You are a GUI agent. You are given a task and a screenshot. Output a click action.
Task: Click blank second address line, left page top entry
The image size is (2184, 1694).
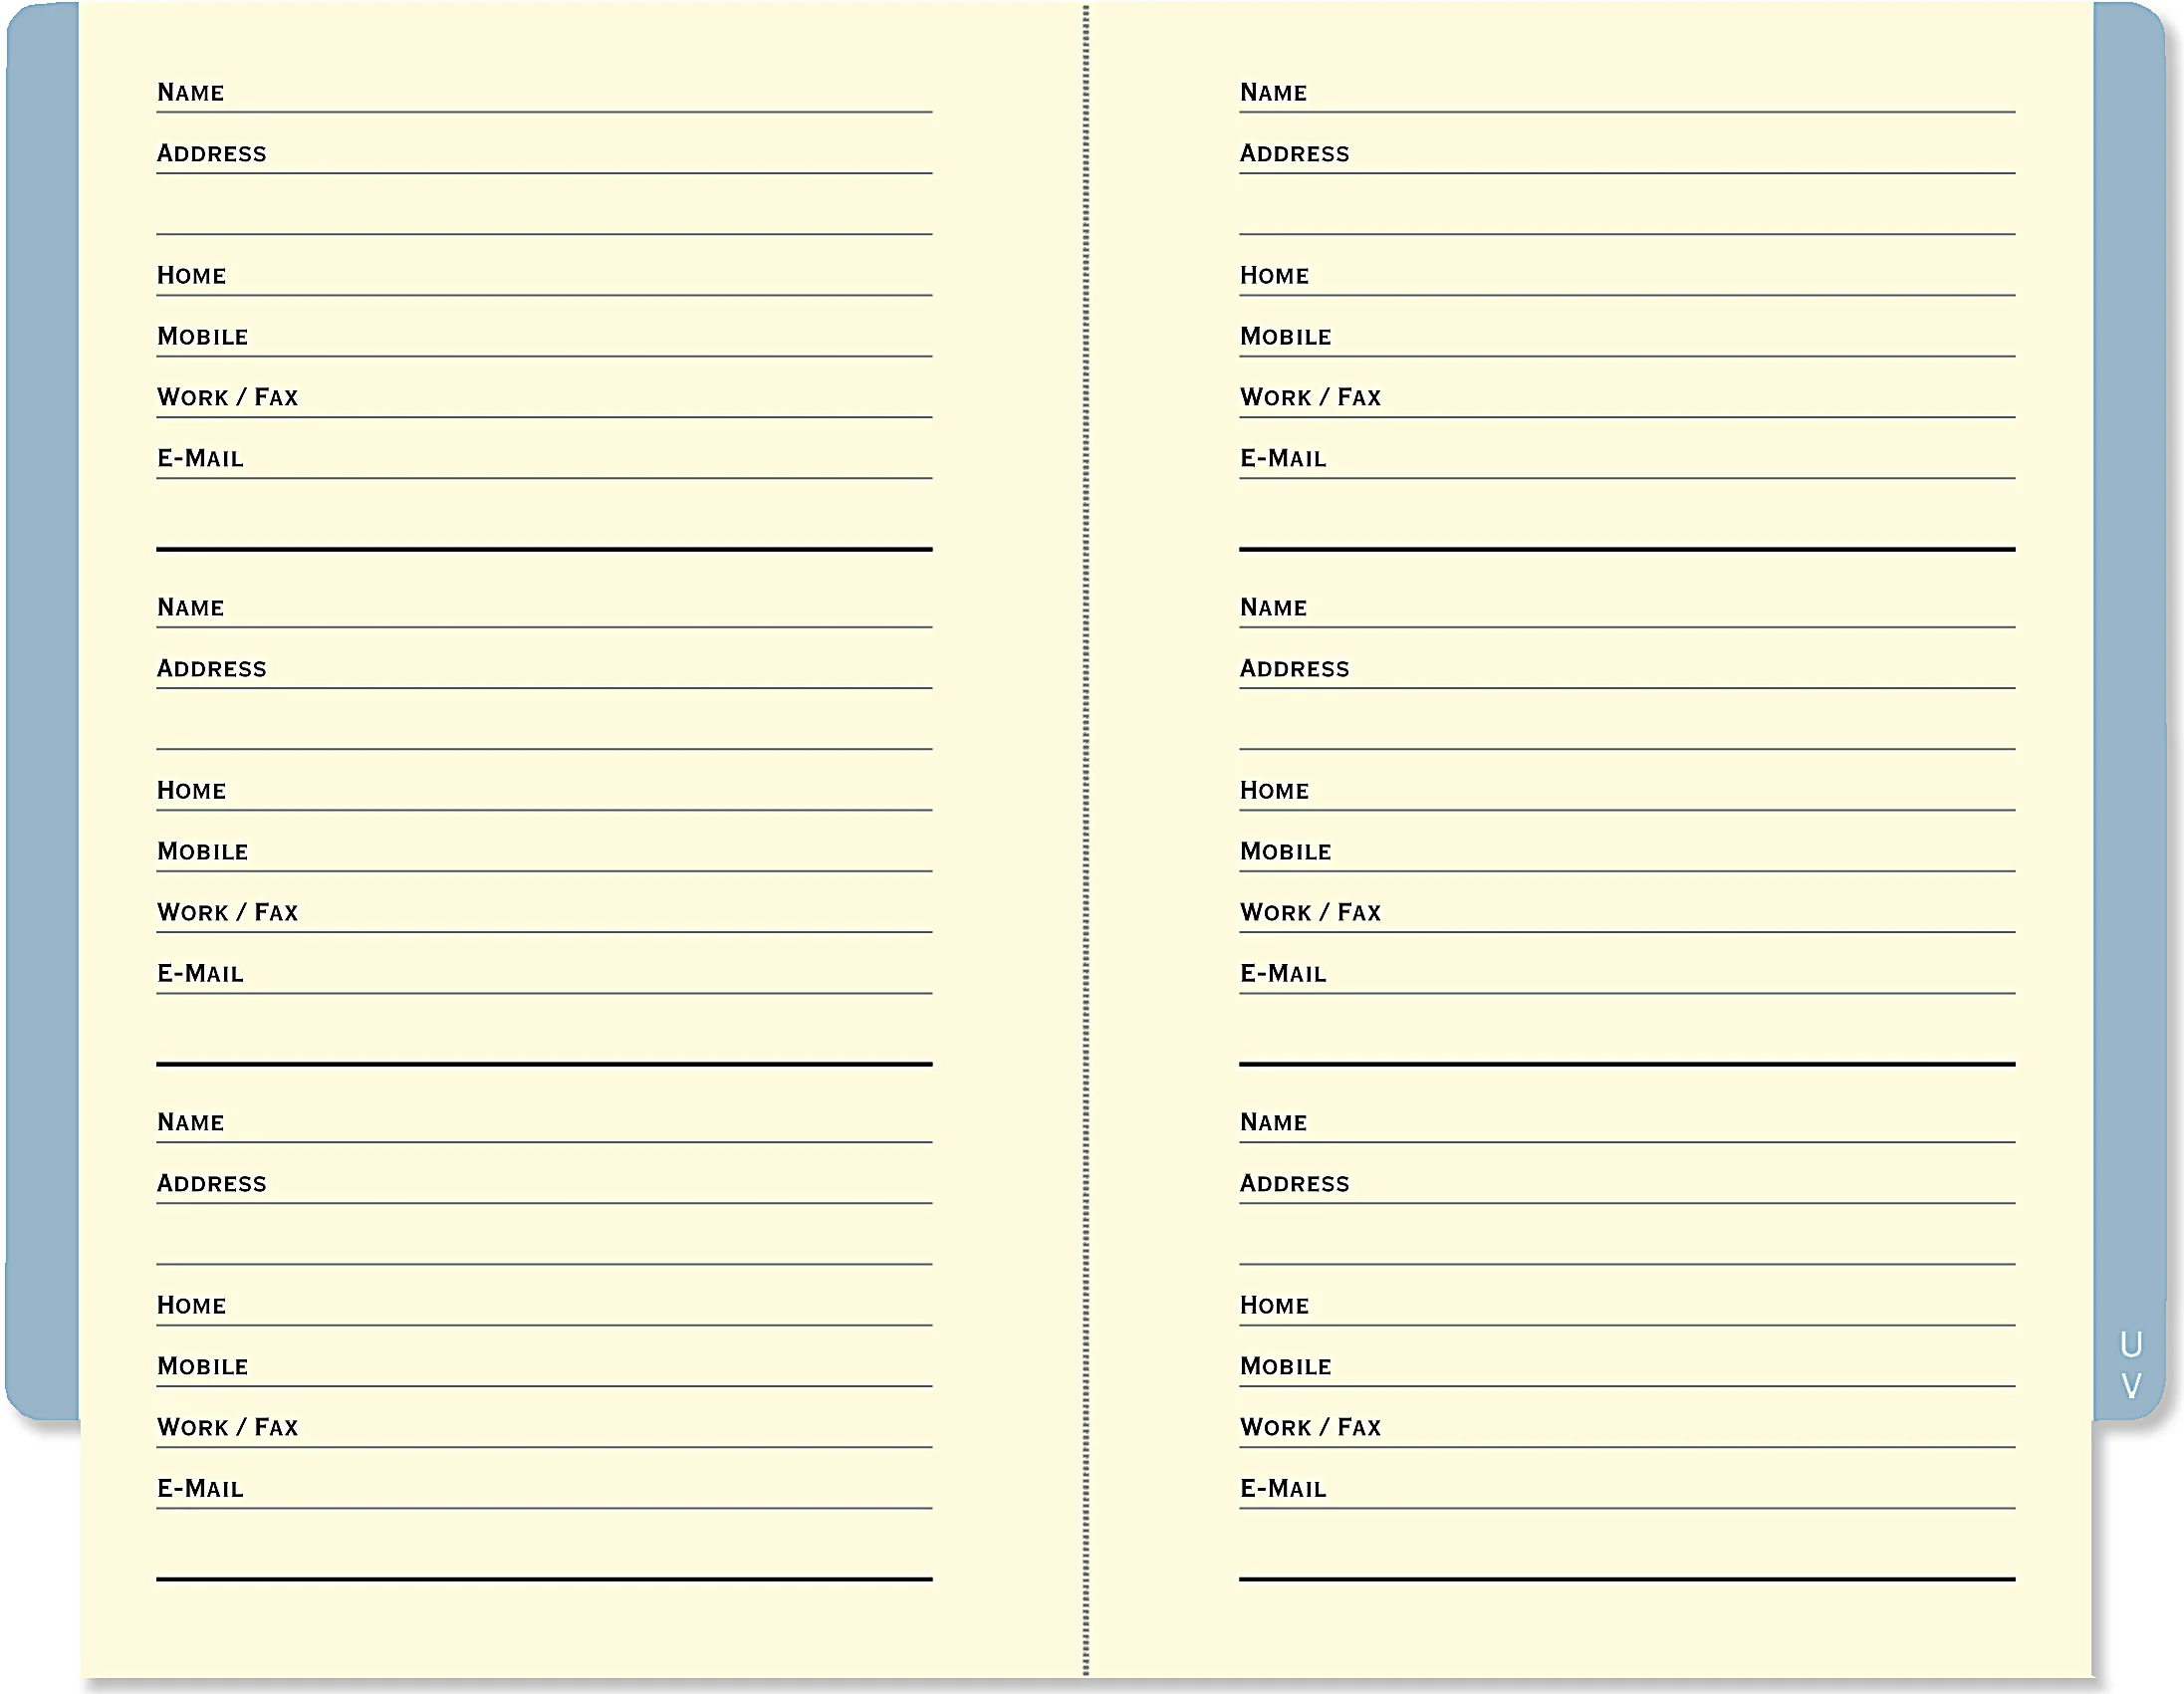click(544, 214)
